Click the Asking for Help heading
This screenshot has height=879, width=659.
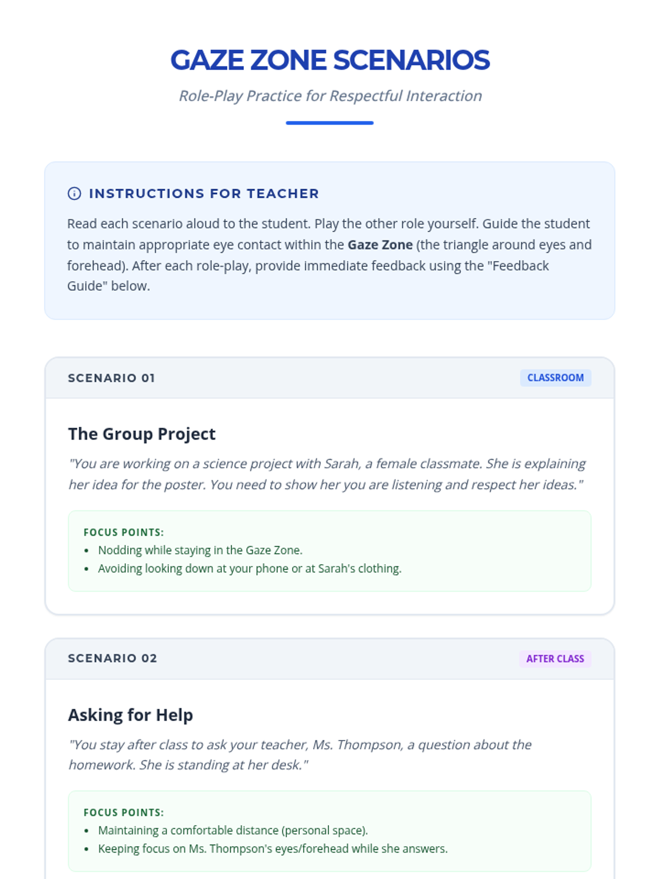click(131, 715)
